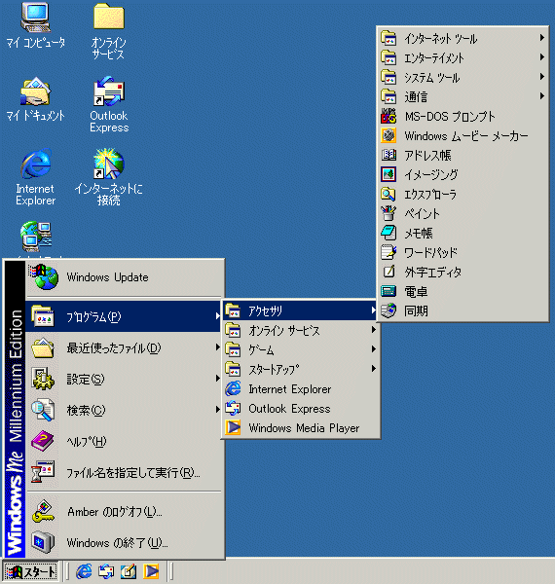Launch Outlook Express from Programs menu

[x=301, y=408]
